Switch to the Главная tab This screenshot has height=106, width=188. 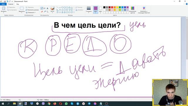[x=11, y=4]
